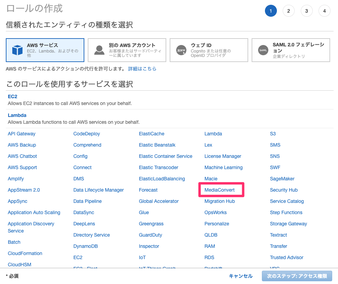
Task: Choose Application Discovery Service
Action: point(31,227)
